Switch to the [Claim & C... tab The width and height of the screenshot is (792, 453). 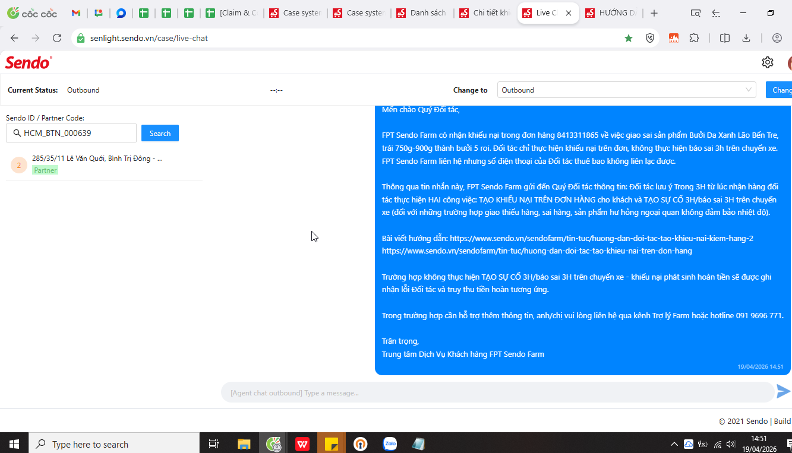click(231, 13)
